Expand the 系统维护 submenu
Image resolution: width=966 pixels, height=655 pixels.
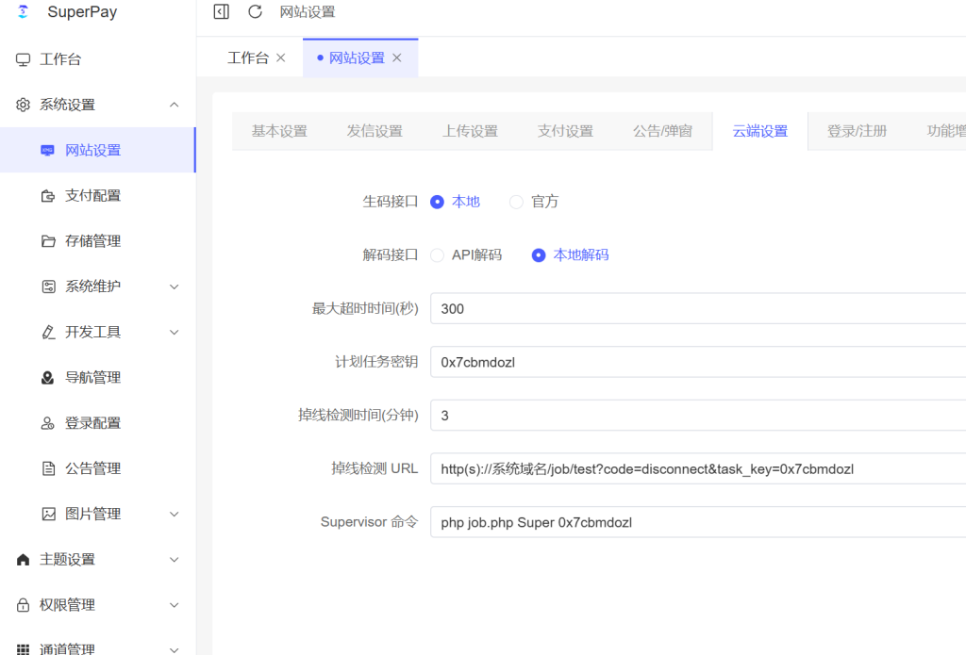(174, 287)
